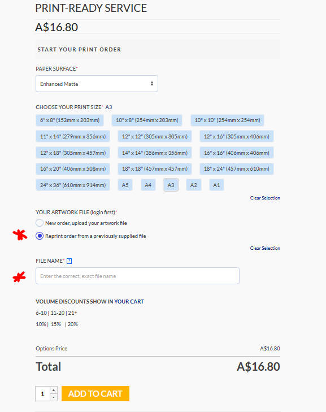Clear Selection for artwork file option

265,248
